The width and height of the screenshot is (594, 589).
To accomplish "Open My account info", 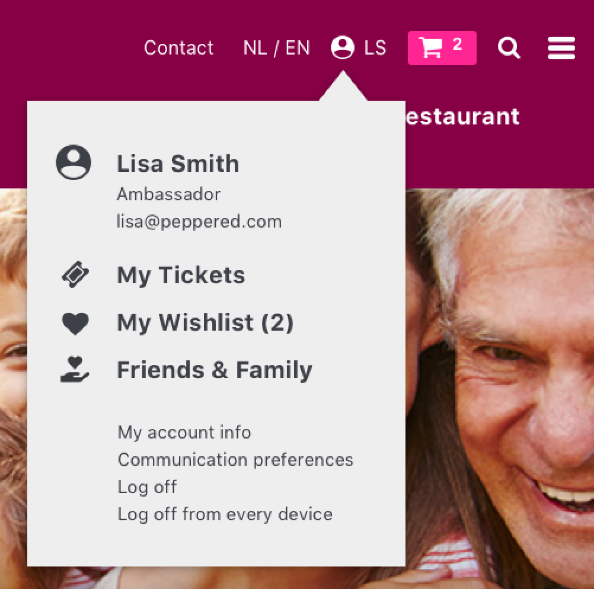I will (184, 433).
